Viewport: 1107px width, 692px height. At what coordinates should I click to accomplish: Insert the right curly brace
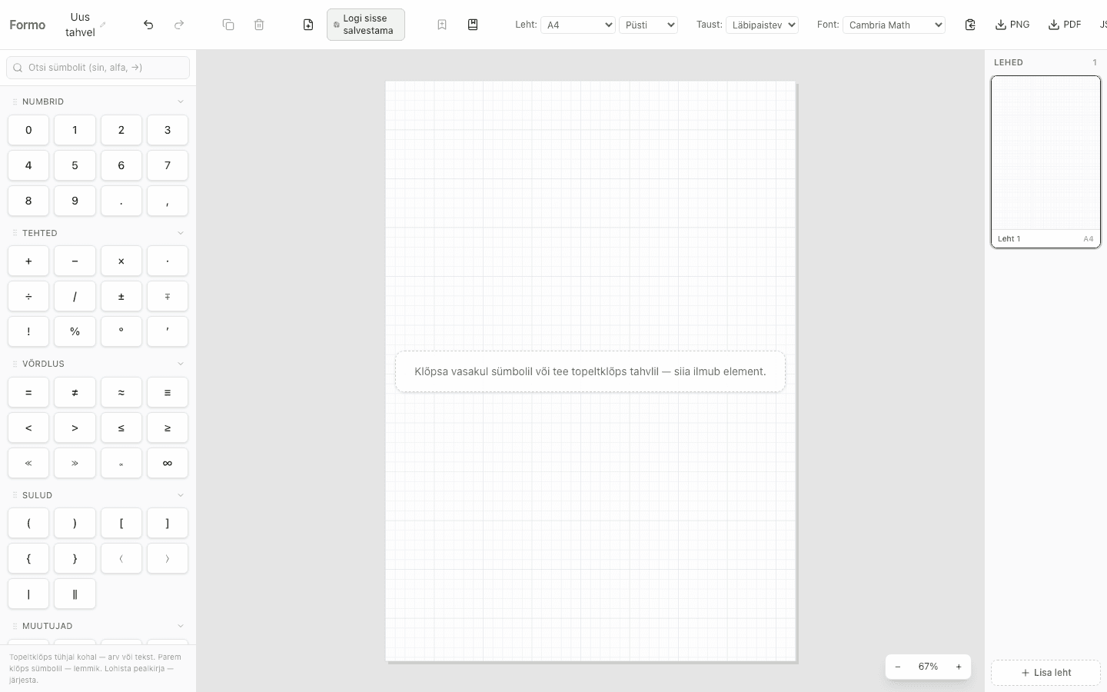[x=75, y=558]
